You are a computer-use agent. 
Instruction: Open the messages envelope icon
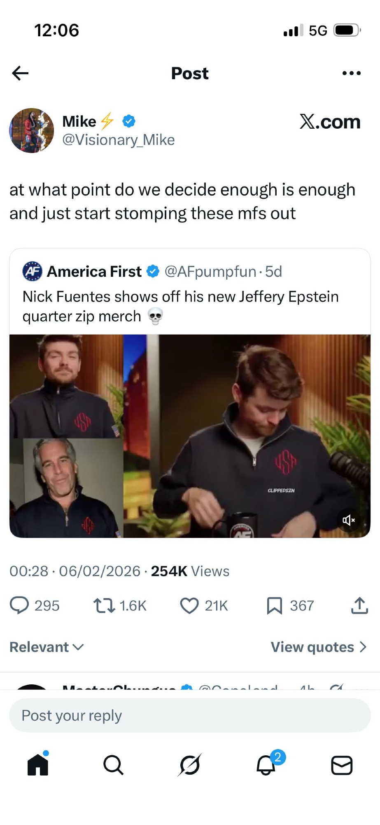342,765
